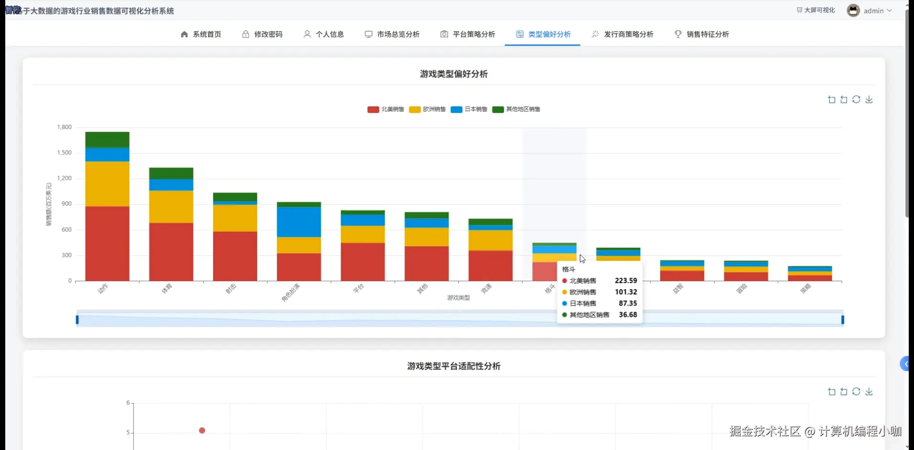Click red segment of 平台 bar
This screenshot has width=914, height=450.
[x=363, y=262]
